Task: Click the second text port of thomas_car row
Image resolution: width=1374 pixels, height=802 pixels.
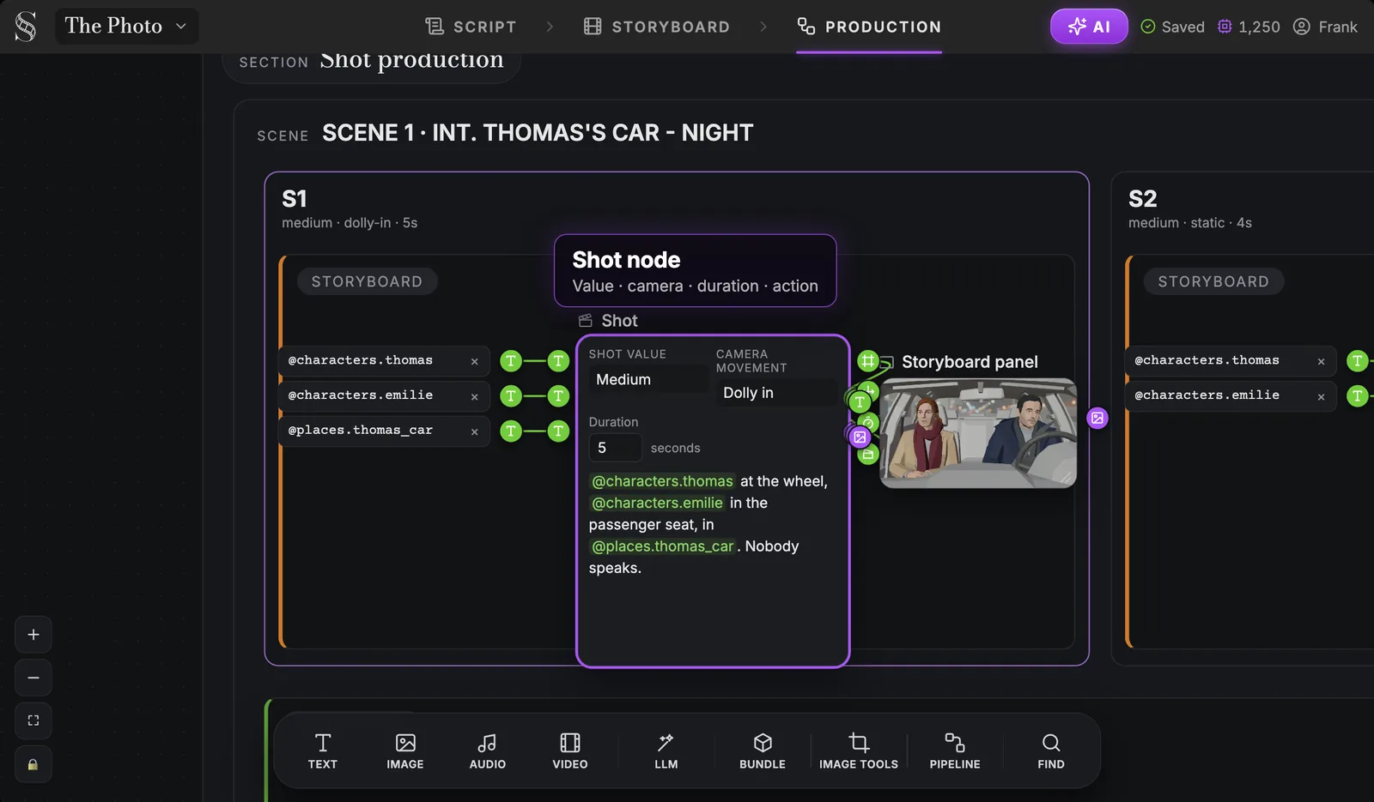Action: click(558, 431)
